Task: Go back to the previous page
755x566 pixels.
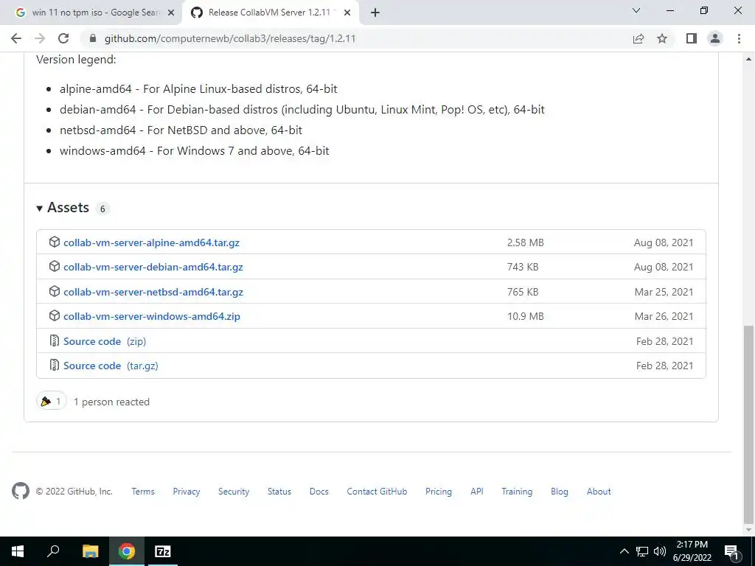Action: pos(16,38)
